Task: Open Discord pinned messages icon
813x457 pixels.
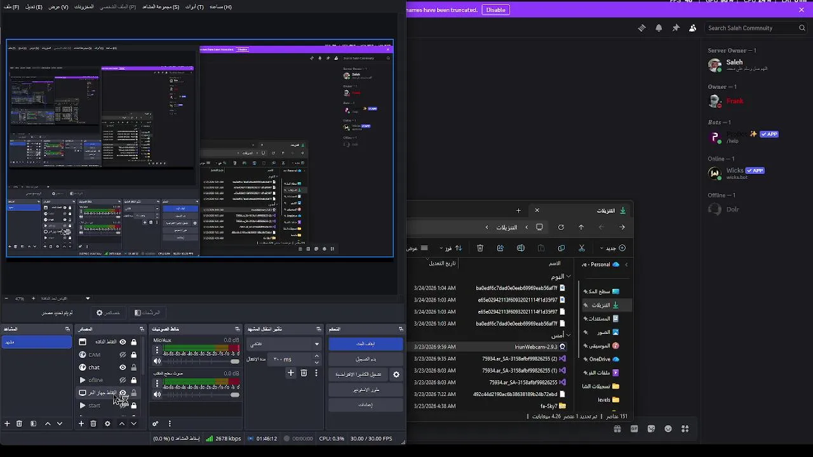Action: (676, 28)
